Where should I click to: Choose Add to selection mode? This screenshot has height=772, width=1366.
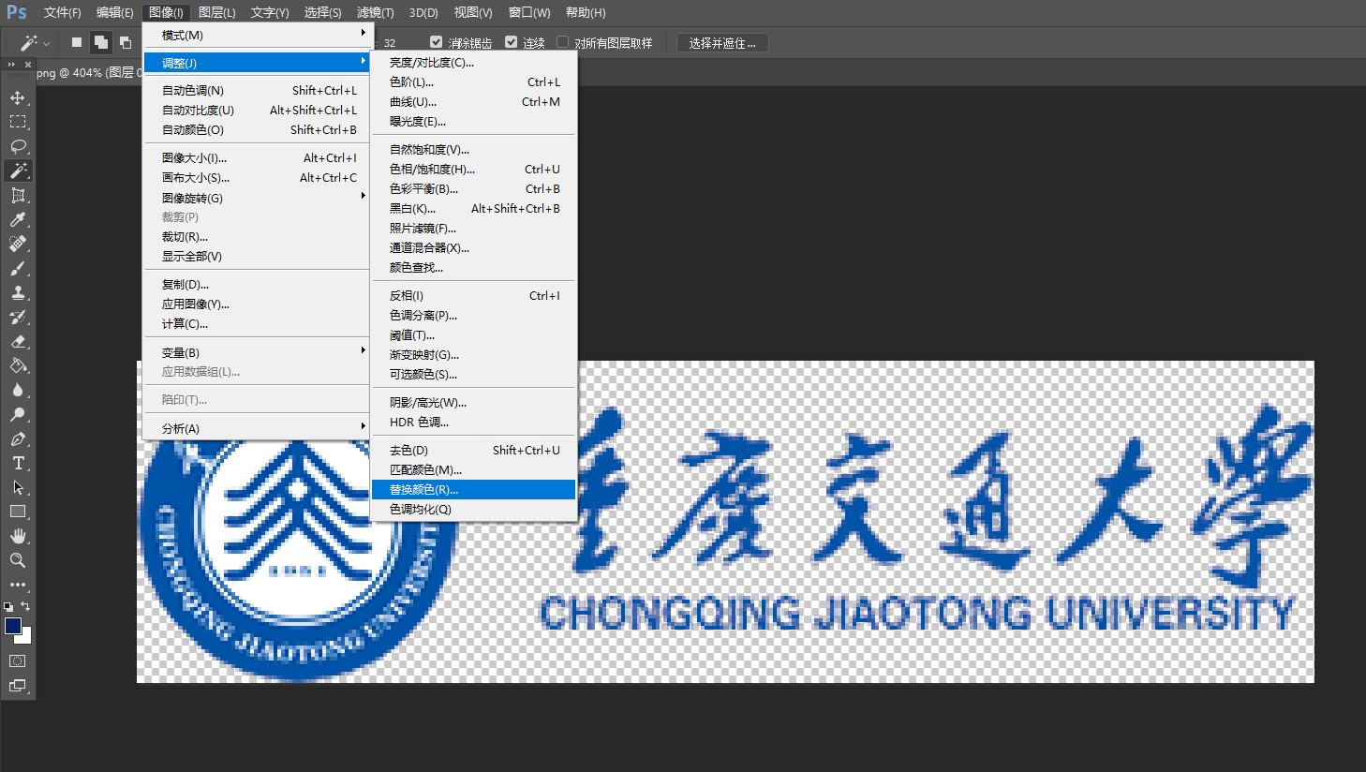(101, 42)
